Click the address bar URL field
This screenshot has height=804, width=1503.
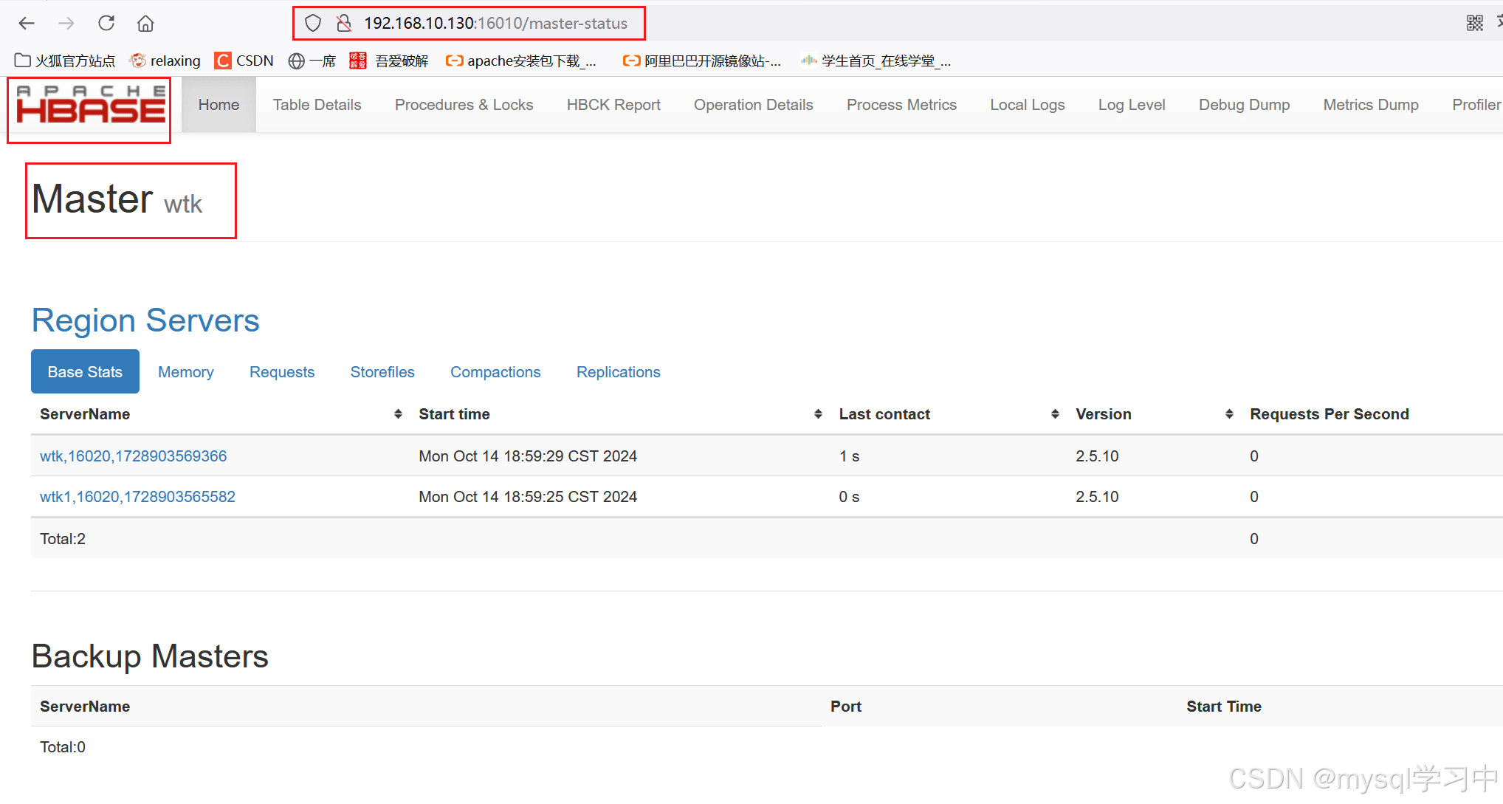pos(495,24)
